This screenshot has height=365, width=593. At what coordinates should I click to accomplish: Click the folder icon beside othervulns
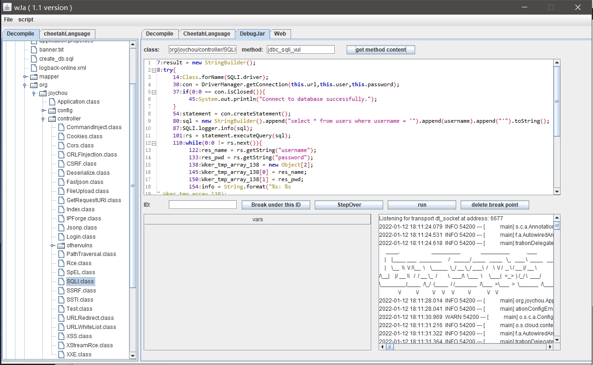61,245
